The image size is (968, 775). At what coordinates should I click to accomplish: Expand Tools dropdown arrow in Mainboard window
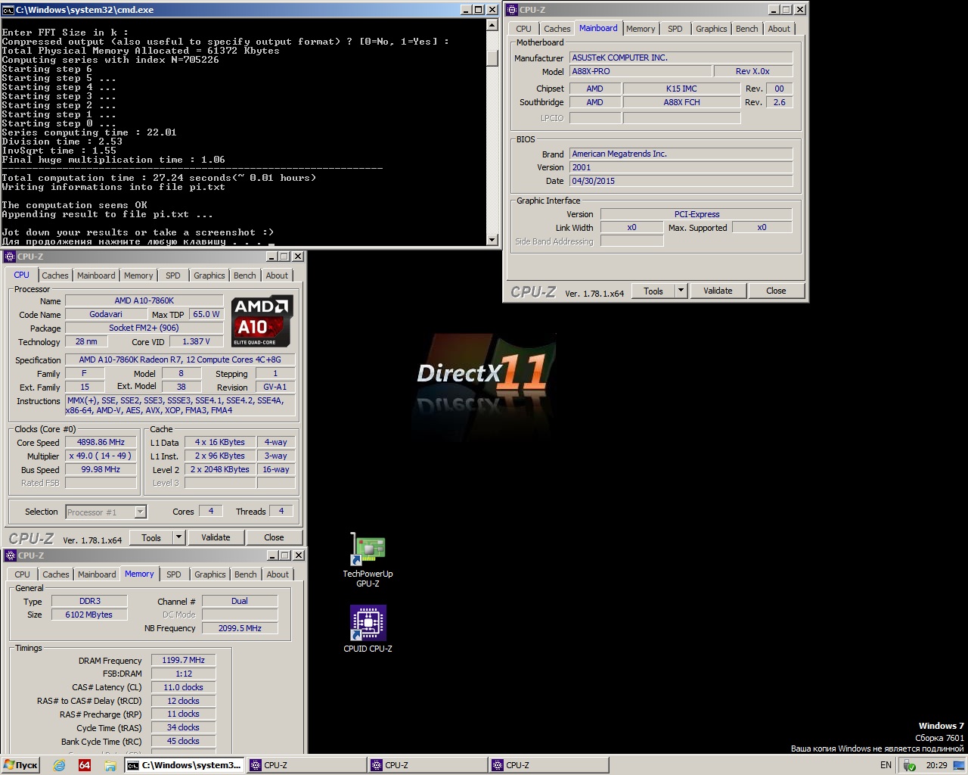pos(681,291)
